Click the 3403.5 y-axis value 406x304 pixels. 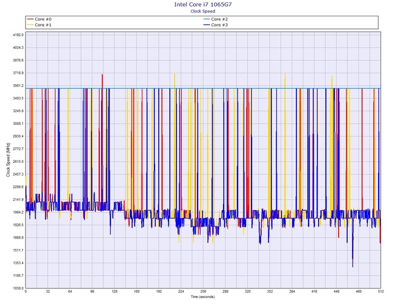click(18, 98)
